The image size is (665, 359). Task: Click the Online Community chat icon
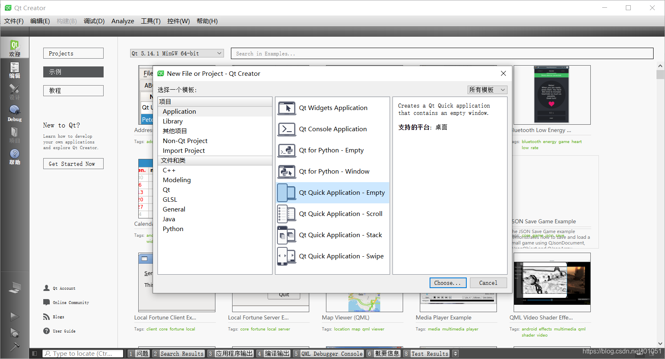click(x=47, y=302)
